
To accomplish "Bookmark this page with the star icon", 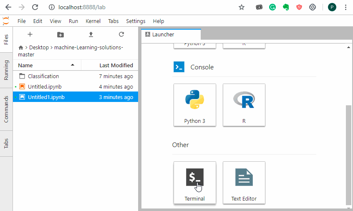I will click(x=241, y=7).
